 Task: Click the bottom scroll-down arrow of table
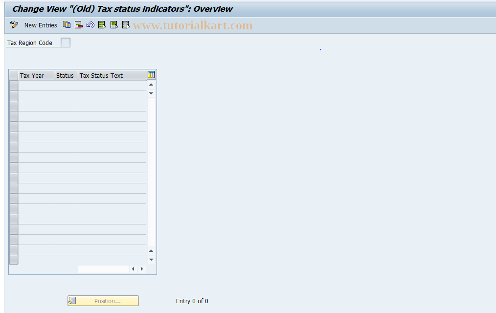pyautogui.click(x=151, y=260)
